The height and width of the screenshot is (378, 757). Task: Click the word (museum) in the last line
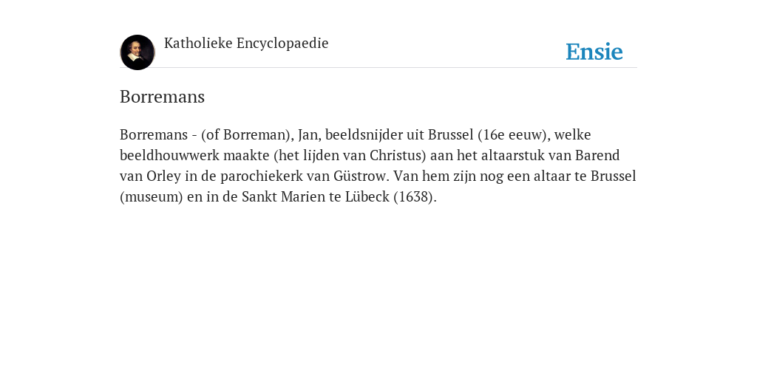coord(151,196)
